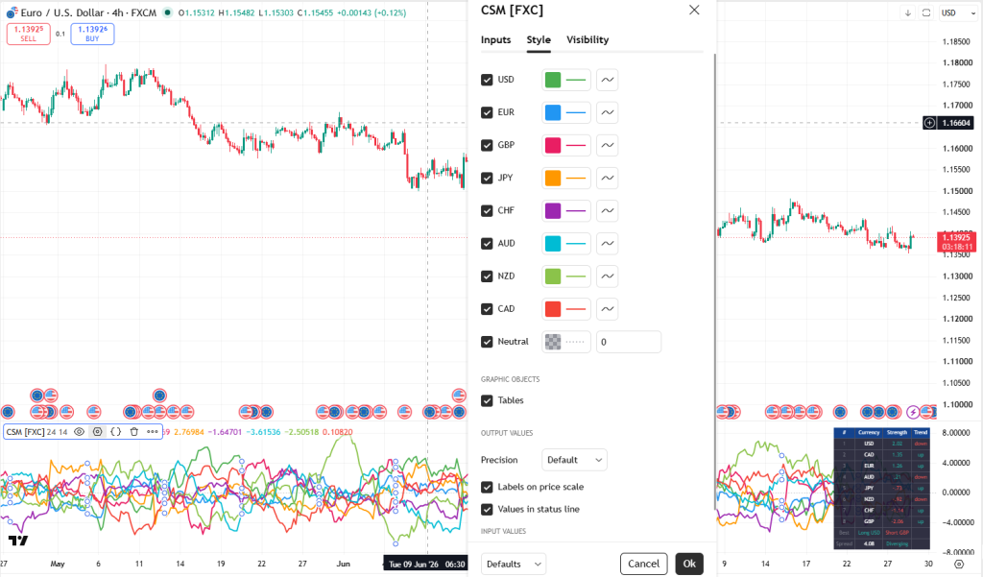The image size is (983, 577).
Task: Click the blue BUY 1.13926 button
Action: click(92, 34)
